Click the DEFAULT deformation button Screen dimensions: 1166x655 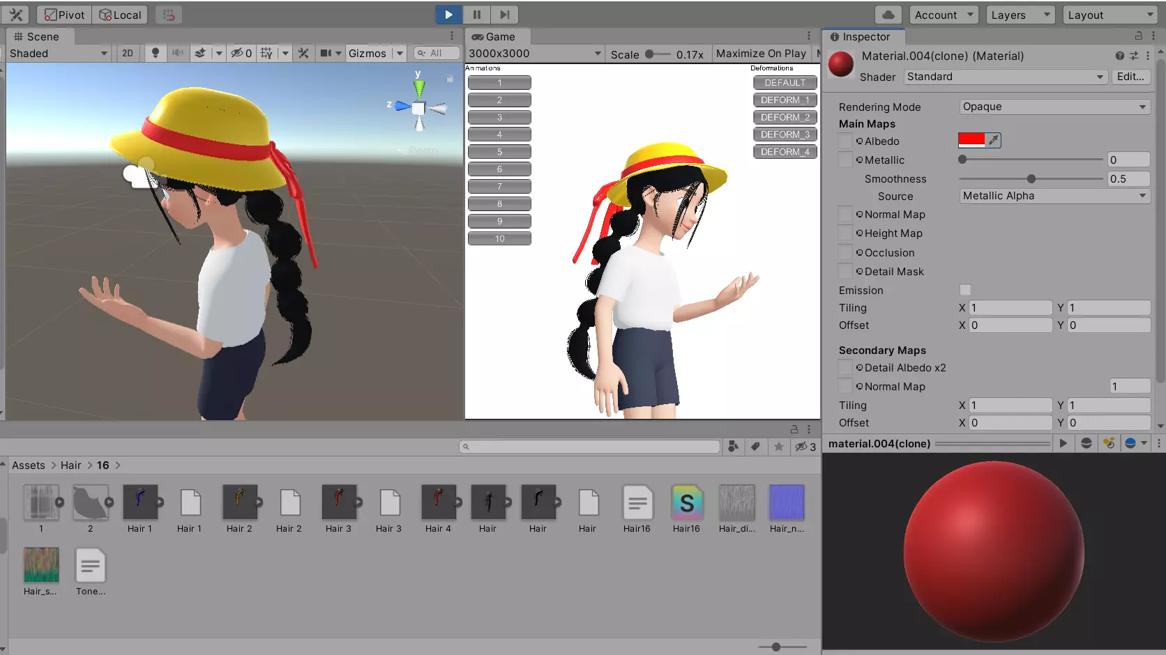(785, 82)
